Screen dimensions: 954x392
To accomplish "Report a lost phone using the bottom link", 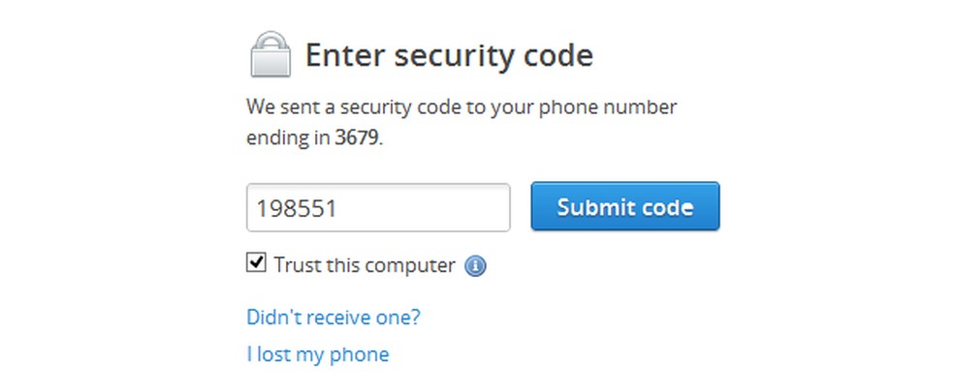I will click(317, 354).
